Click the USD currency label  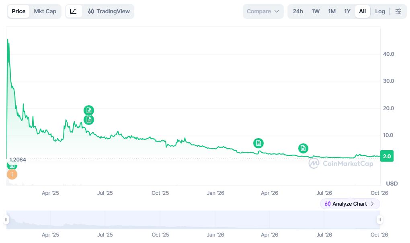pos(392,184)
